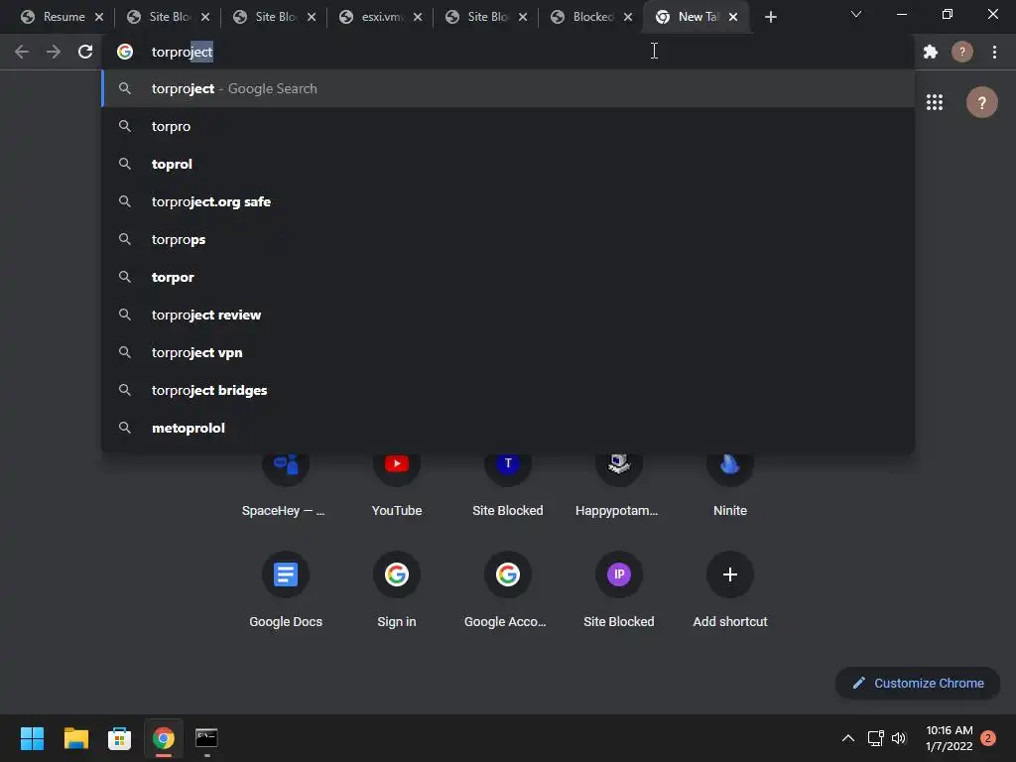Close the Resume tab
The height and width of the screenshot is (762, 1016).
click(99, 17)
